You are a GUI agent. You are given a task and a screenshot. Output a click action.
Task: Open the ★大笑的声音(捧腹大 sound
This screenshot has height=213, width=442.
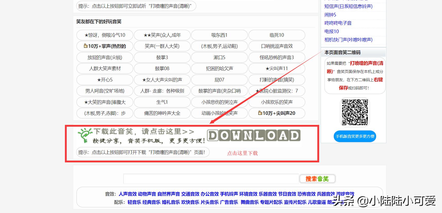pyautogui.click(x=105, y=102)
